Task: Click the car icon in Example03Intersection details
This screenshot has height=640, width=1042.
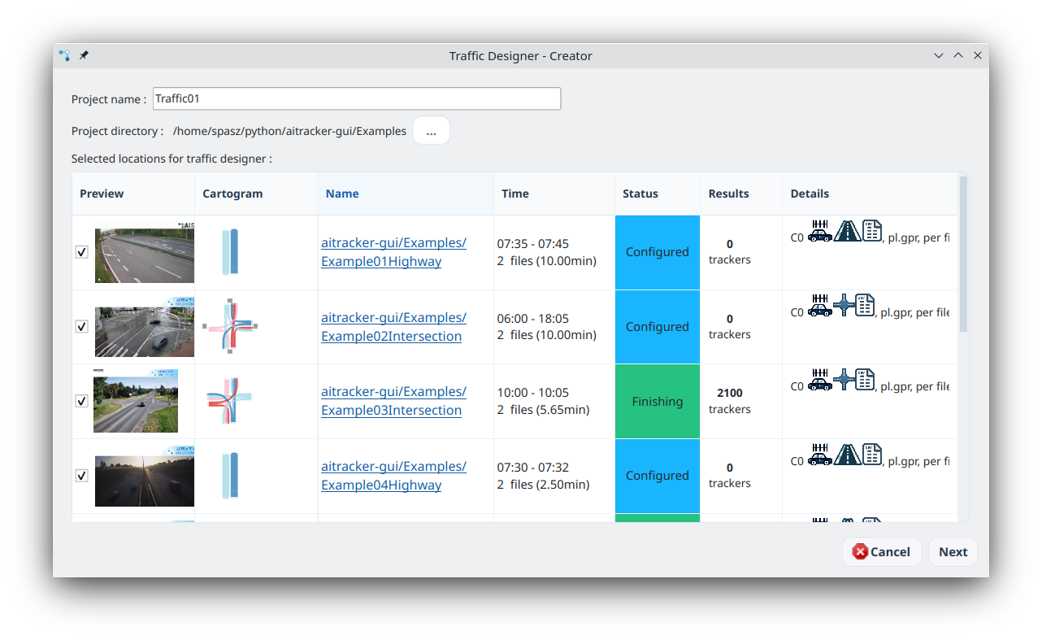Action: [x=819, y=380]
